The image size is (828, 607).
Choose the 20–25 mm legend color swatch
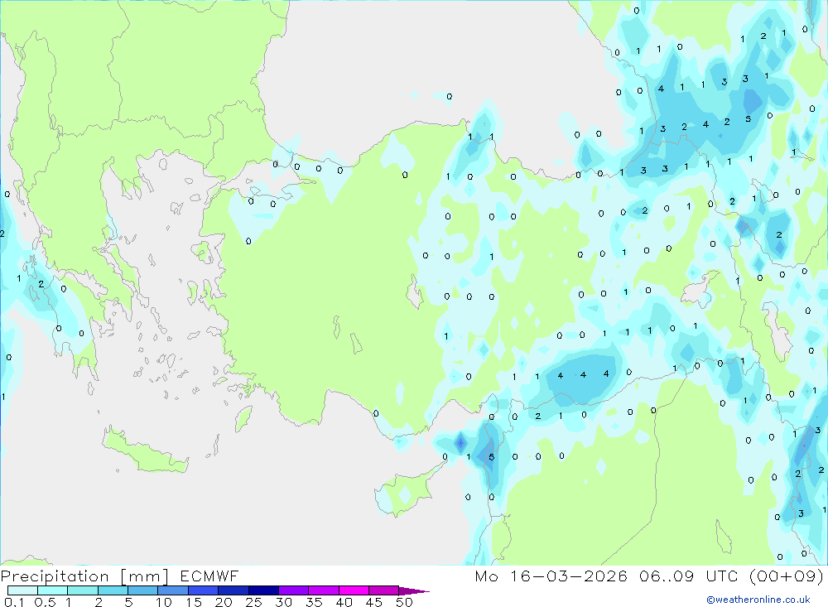[x=233, y=590]
